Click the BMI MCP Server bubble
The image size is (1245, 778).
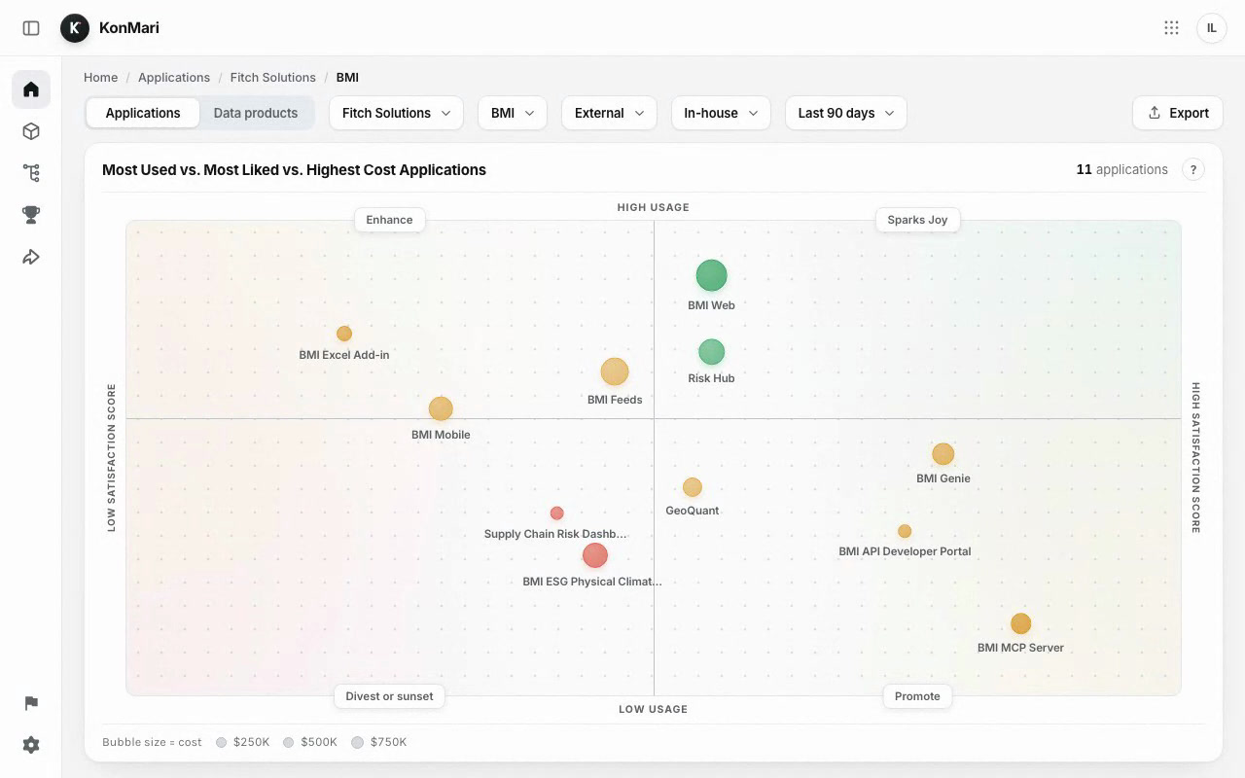(x=1020, y=623)
